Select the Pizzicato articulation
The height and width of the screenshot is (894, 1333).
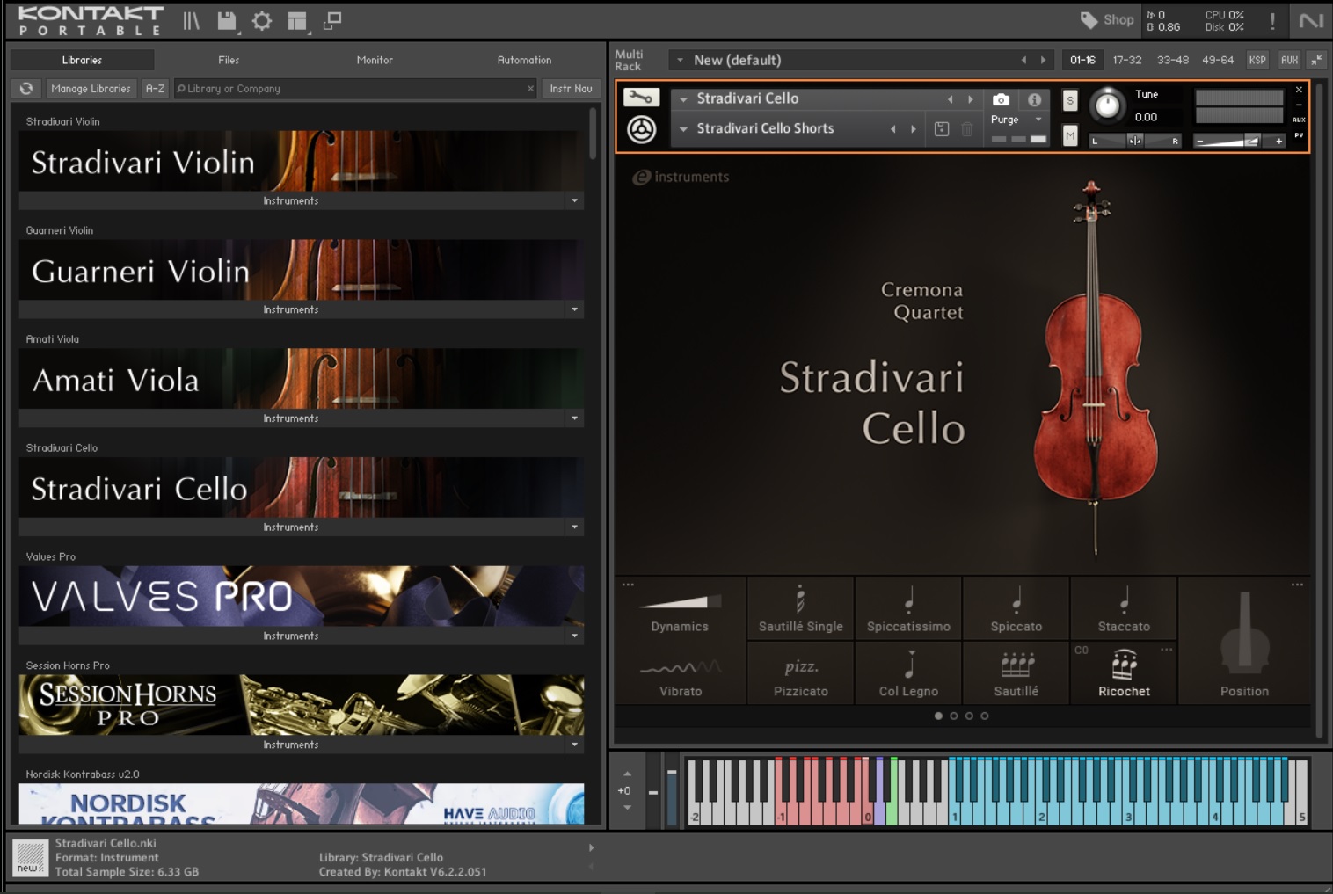800,672
